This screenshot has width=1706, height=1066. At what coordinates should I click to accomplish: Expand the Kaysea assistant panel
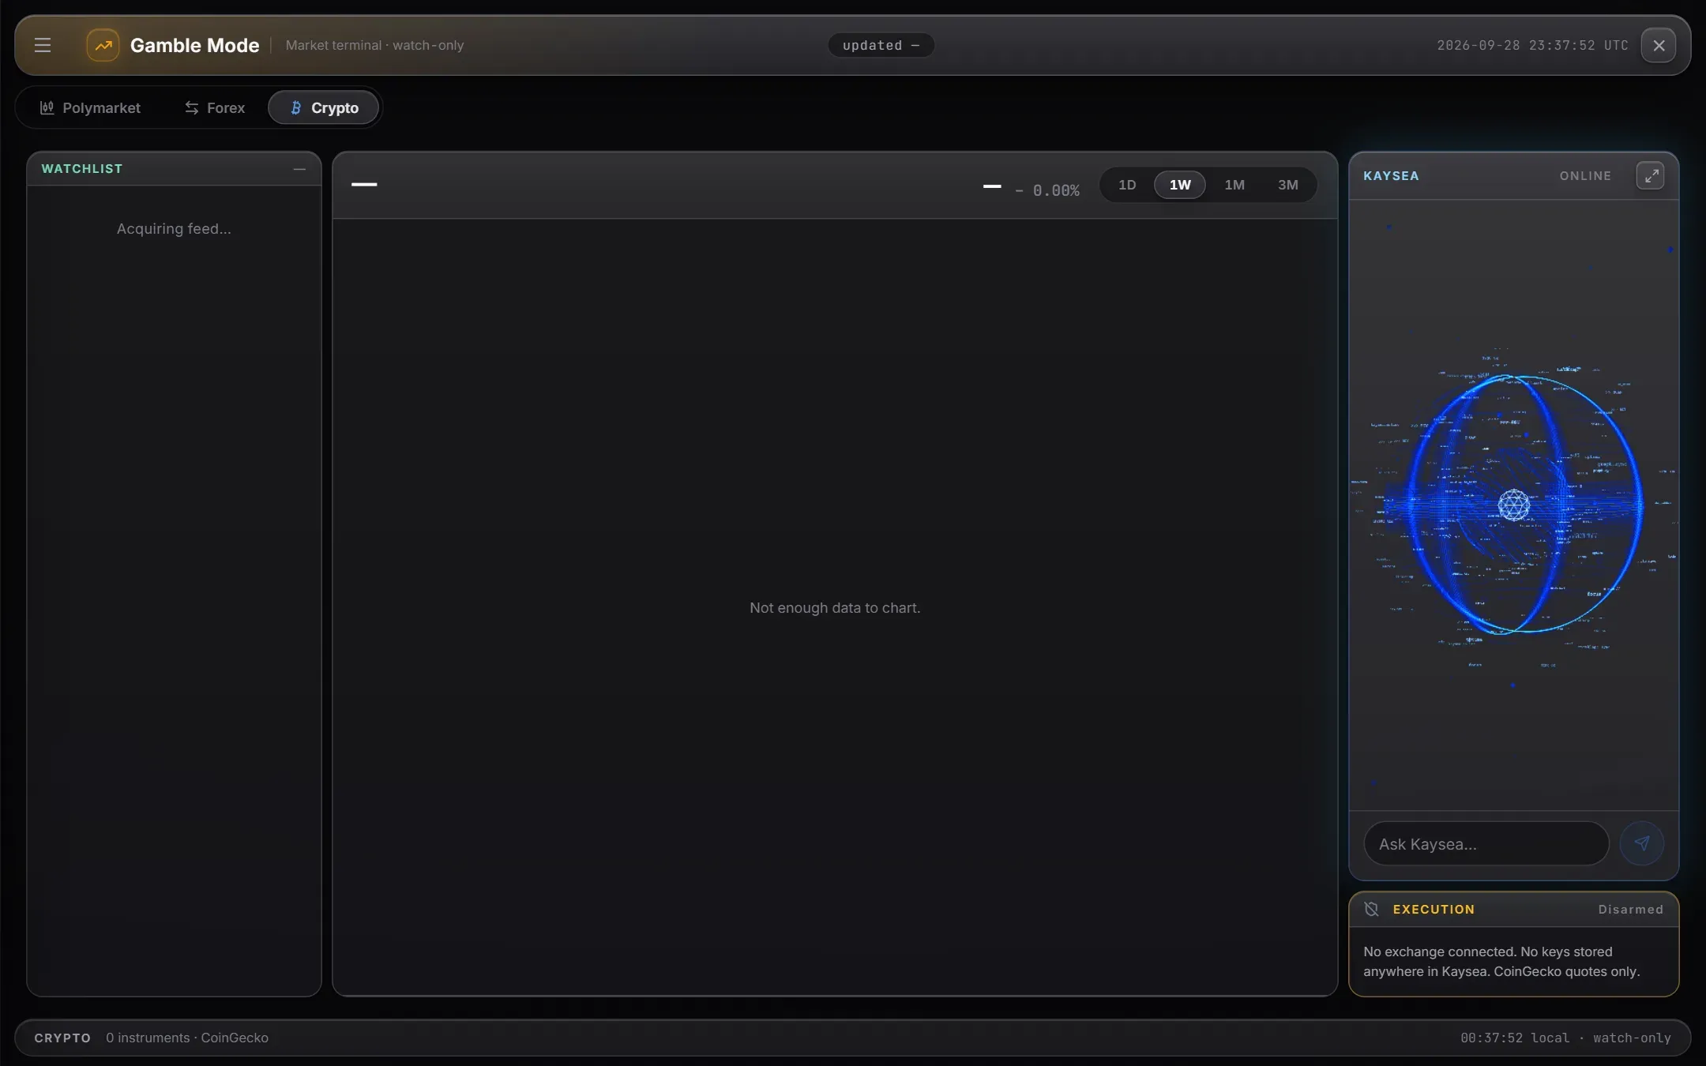click(1650, 175)
